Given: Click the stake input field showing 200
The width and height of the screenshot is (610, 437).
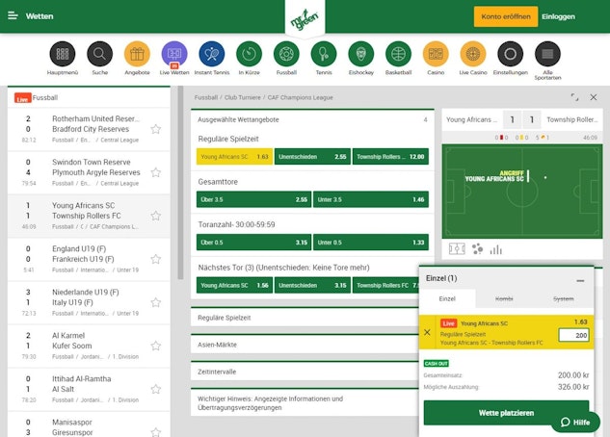Looking at the screenshot, I should click(x=573, y=335).
